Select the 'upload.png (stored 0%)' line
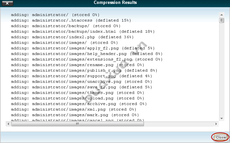The width and height of the screenshot is (230, 143). [78, 98]
